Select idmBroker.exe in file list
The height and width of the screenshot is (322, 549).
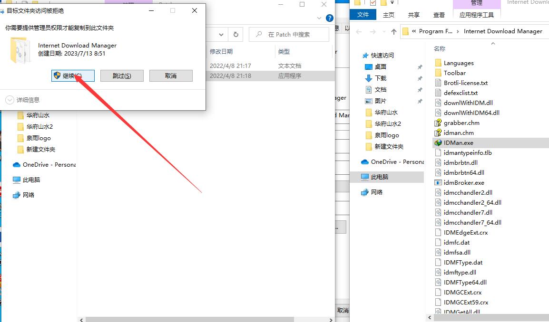pyautogui.click(x=463, y=182)
